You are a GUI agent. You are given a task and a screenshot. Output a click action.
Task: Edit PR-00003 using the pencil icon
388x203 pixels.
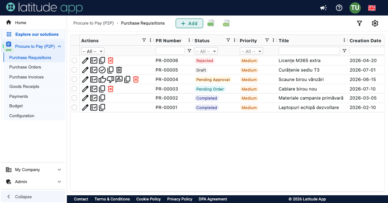(x=85, y=89)
